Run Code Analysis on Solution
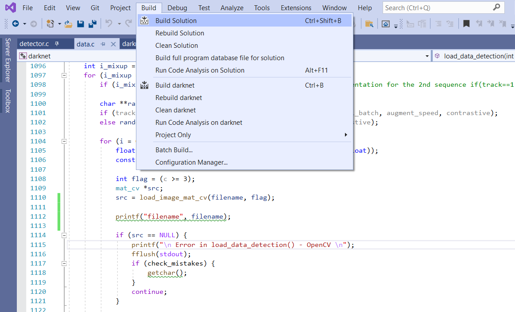Screen dimensions: 515x312 [245, 70]
